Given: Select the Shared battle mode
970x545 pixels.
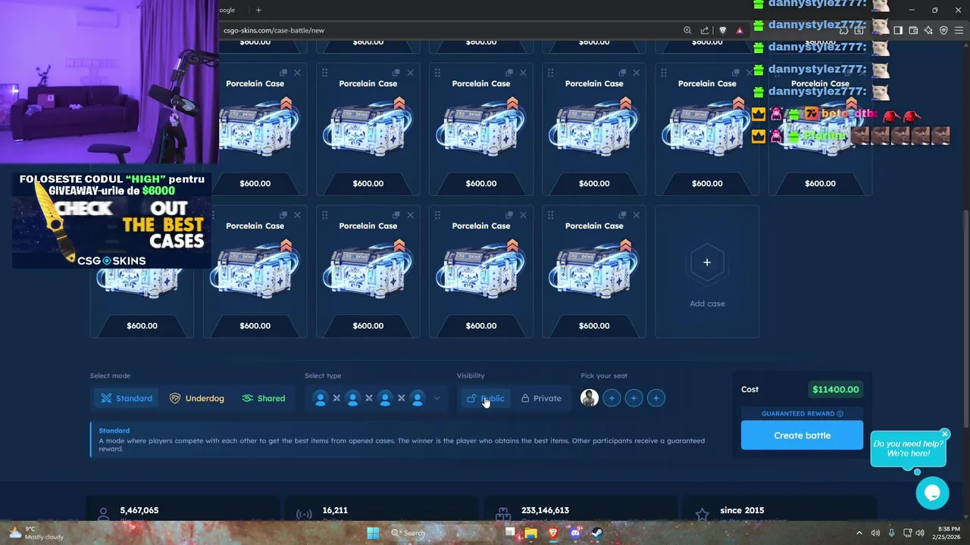Looking at the screenshot, I should tap(264, 398).
